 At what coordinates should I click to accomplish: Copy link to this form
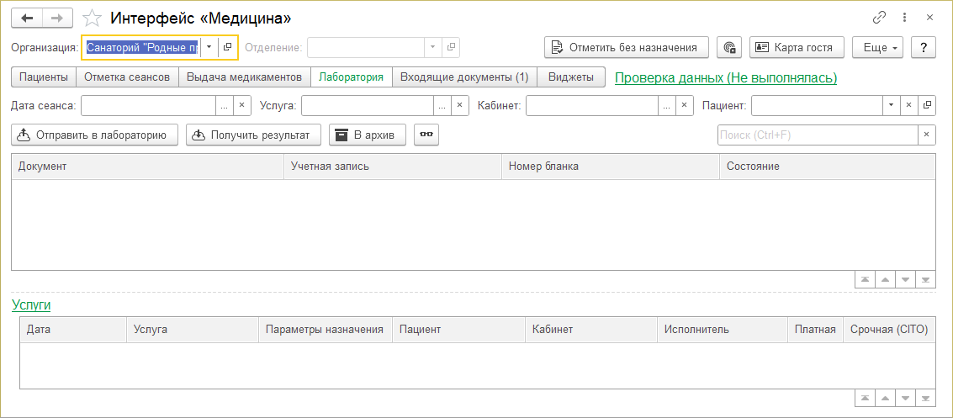click(880, 17)
